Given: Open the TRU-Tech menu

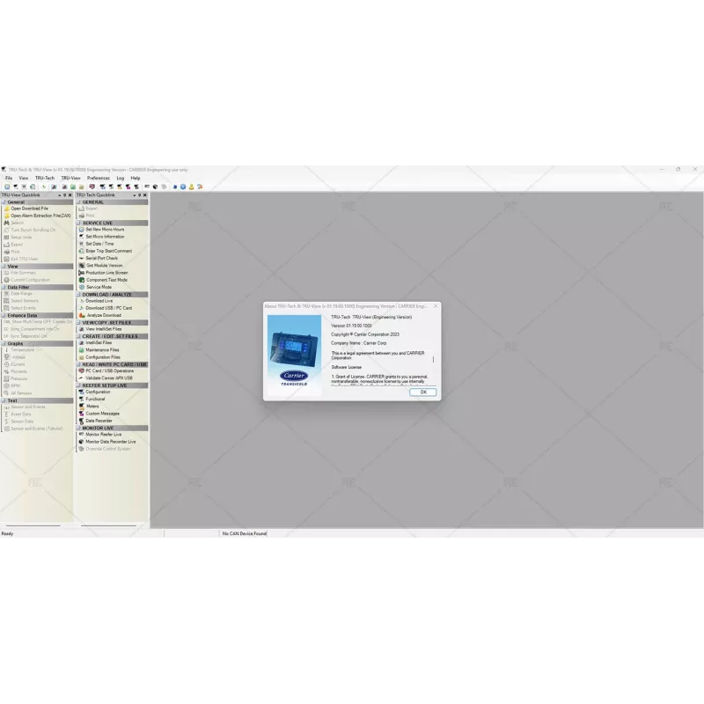Looking at the screenshot, I should [44, 178].
